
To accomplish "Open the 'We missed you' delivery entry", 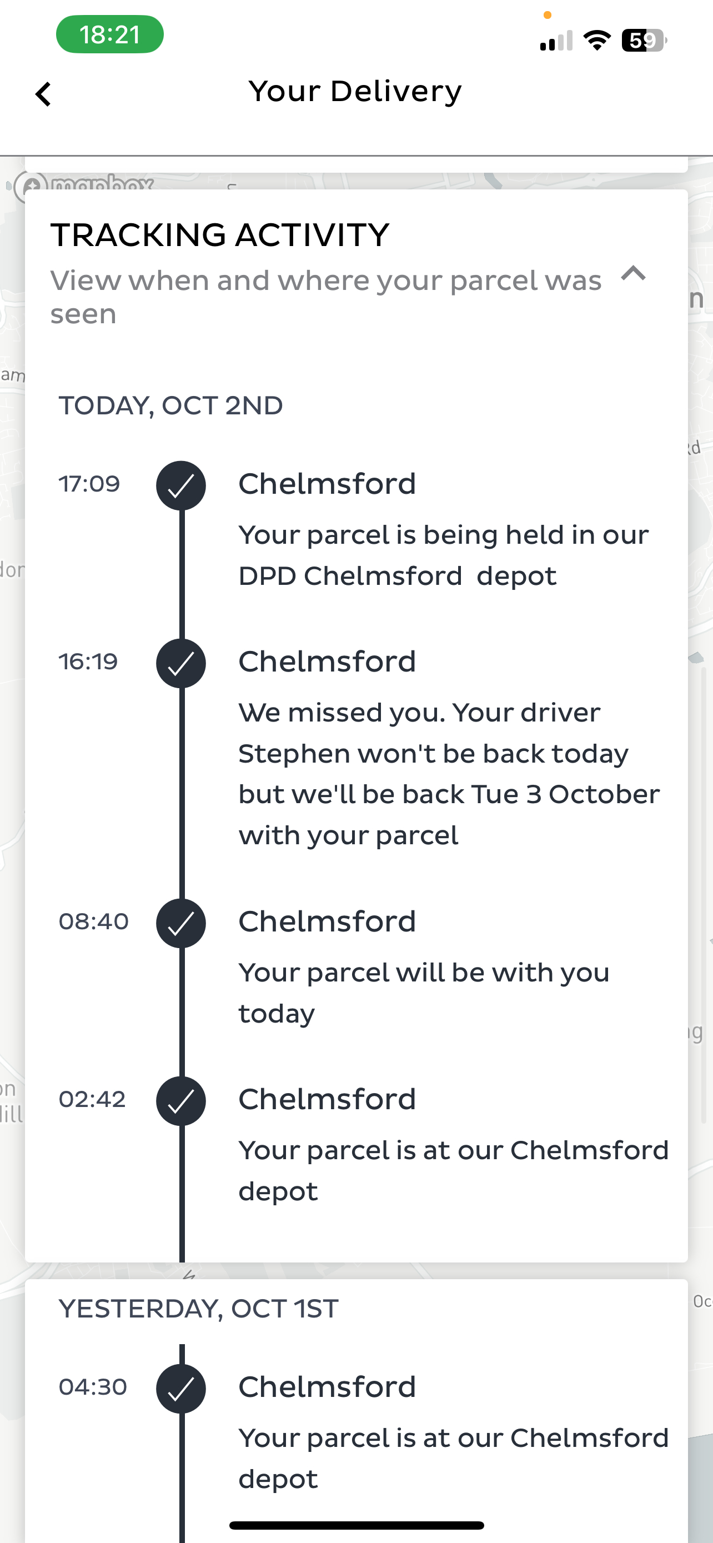I will pyautogui.click(x=449, y=773).
